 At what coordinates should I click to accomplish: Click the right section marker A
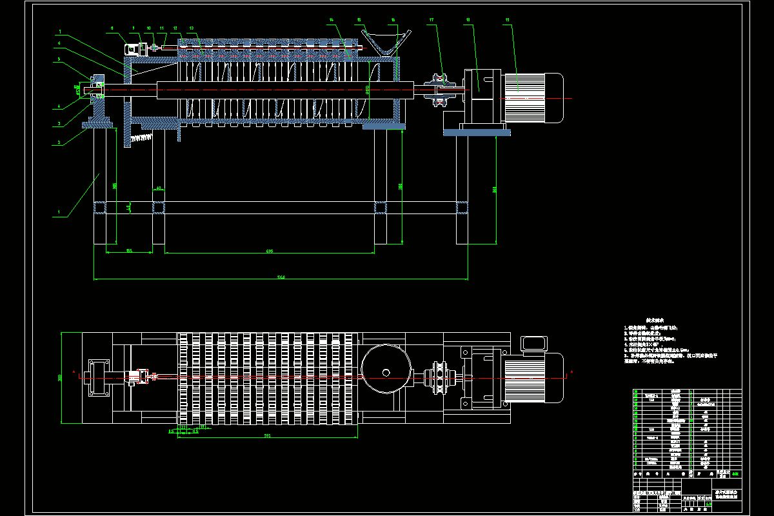click(x=571, y=372)
